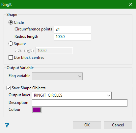Click the Circumference points field

click(72, 29)
